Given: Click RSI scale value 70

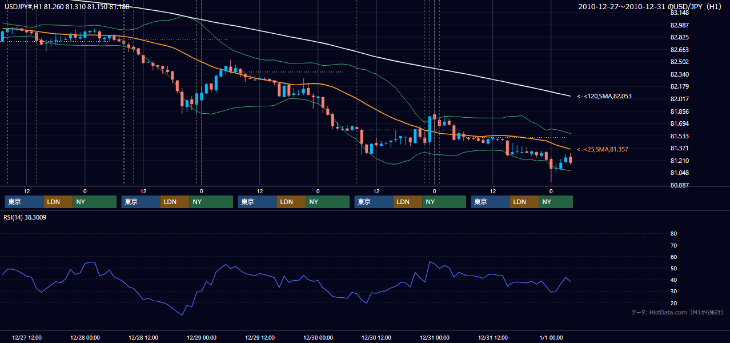Looking at the screenshot, I should click(673, 245).
